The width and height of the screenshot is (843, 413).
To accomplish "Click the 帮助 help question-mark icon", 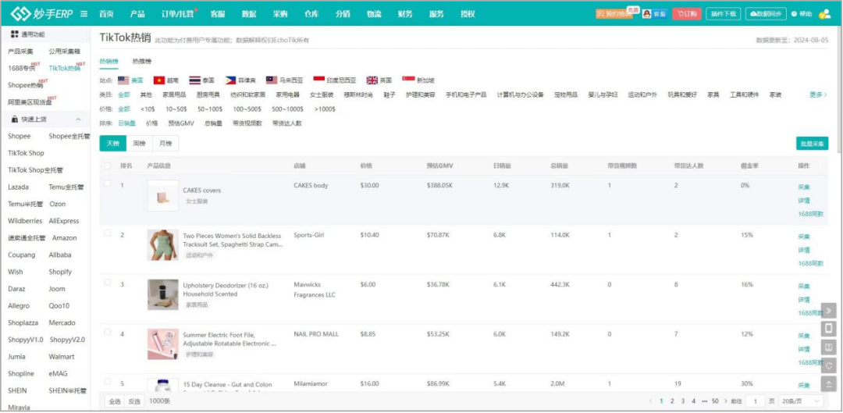I will [x=794, y=15].
